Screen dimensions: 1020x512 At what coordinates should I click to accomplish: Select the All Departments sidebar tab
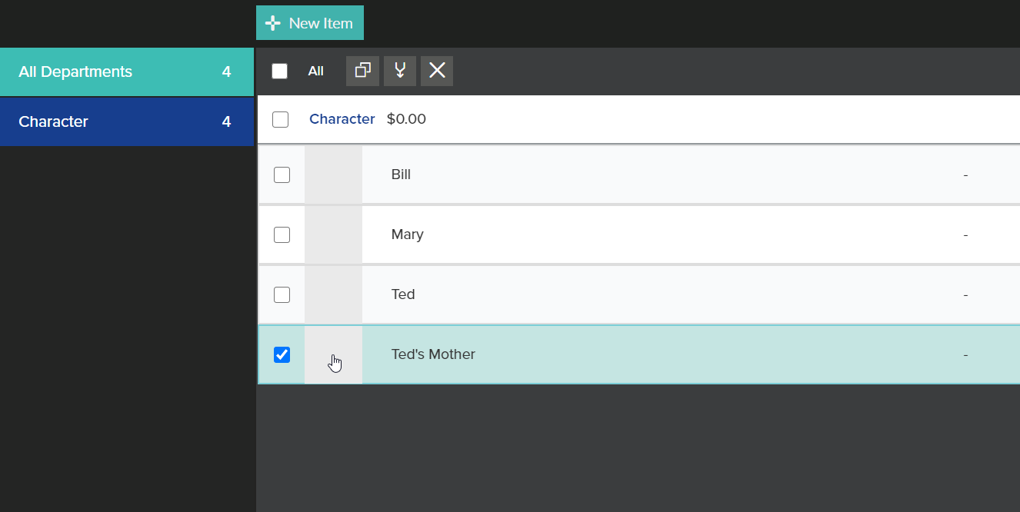(x=127, y=71)
